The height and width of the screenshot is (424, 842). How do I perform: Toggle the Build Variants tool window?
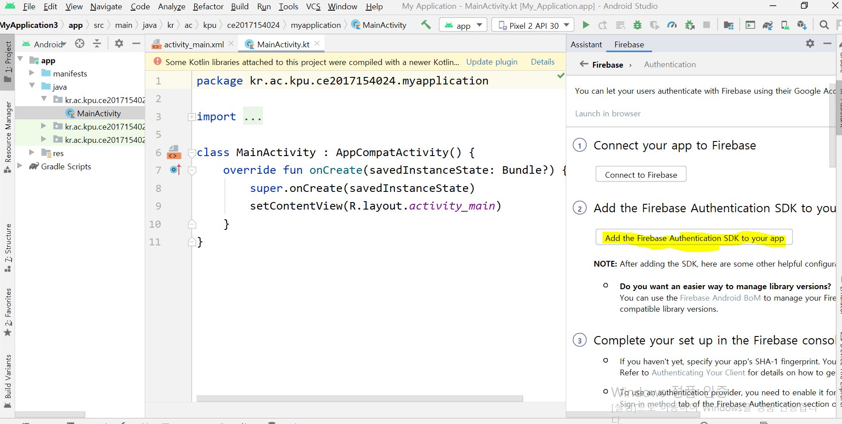pyautogui.click(x=8, y=381)
